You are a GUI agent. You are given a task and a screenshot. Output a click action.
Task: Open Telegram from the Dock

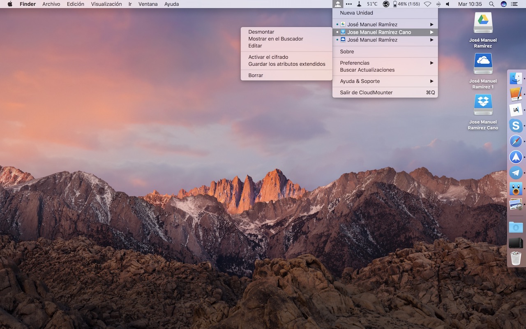(516, 173)
